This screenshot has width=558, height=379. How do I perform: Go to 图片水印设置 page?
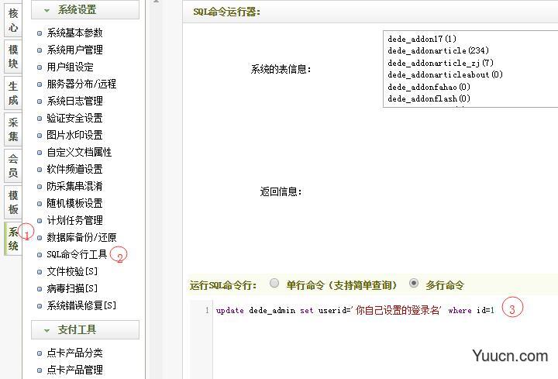(x=74, y=135)
